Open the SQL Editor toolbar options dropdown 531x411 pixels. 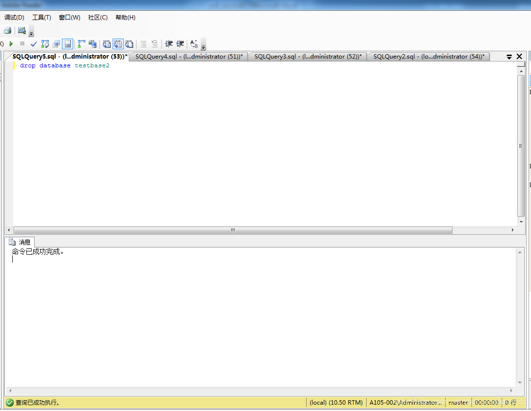(203, 45)
